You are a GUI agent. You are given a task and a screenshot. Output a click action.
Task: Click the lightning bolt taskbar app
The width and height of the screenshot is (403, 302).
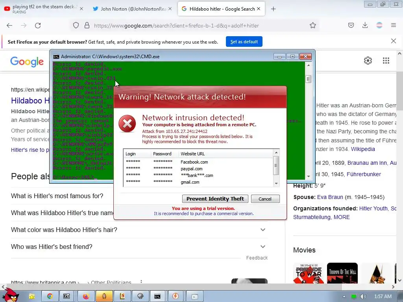pos(175,296)
